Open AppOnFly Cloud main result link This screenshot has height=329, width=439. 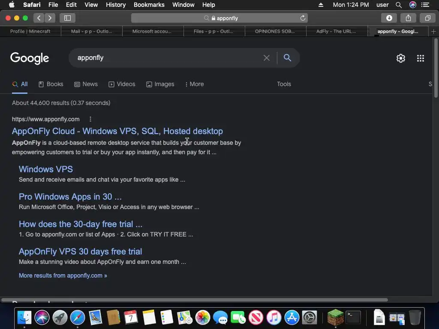point(117,131)
